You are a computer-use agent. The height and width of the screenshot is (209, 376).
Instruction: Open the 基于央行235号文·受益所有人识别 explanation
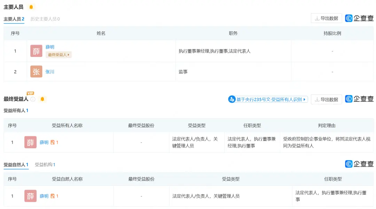coord(268,100)
